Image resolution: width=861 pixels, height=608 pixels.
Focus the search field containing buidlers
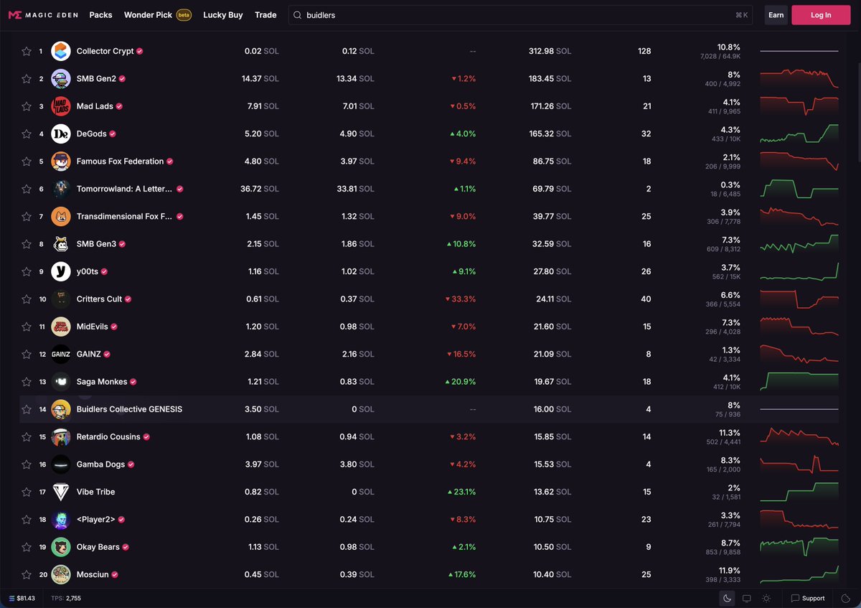(x=520, y=15)
